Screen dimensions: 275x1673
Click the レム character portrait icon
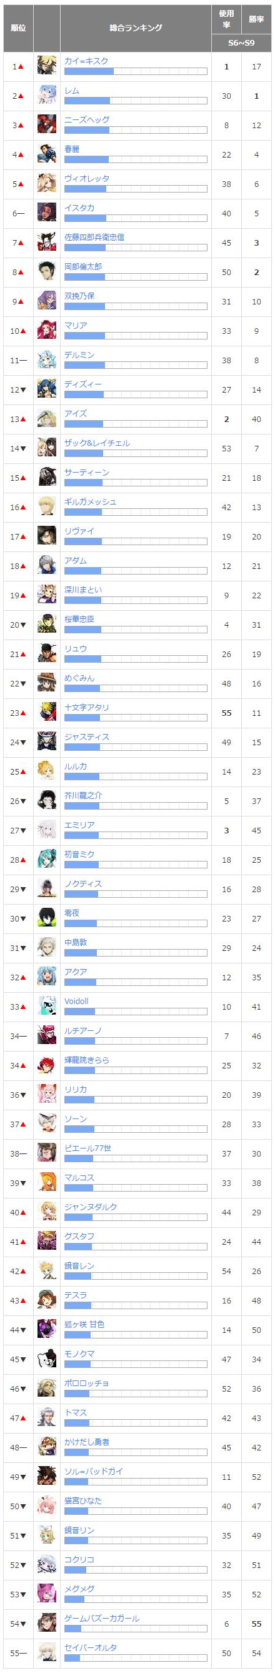click(x=47, y=96)
